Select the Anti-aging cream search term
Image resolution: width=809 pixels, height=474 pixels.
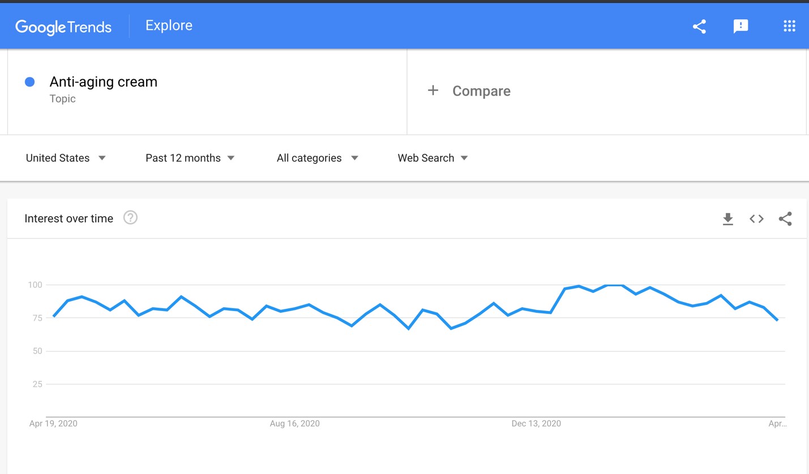pos(104,82)
